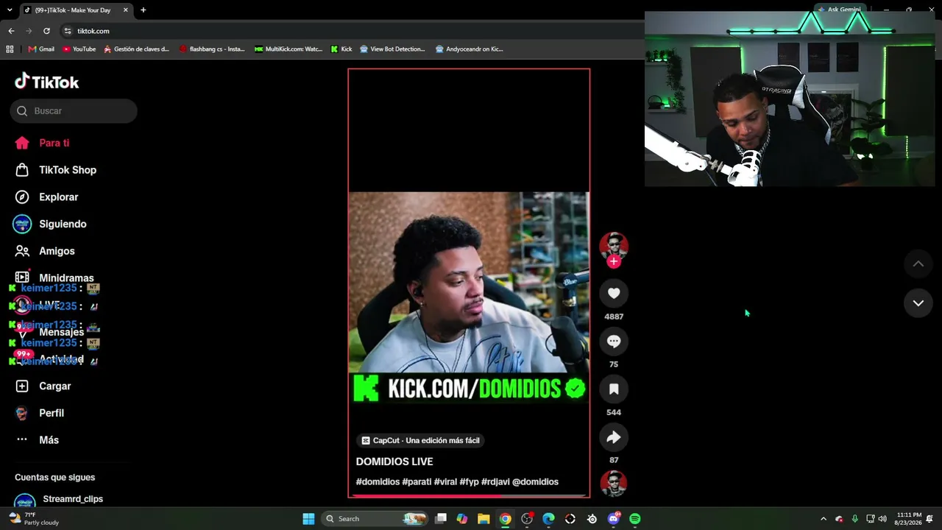Open the #fyp hashtag
This screenshot has height=530, width=942.
470,482
